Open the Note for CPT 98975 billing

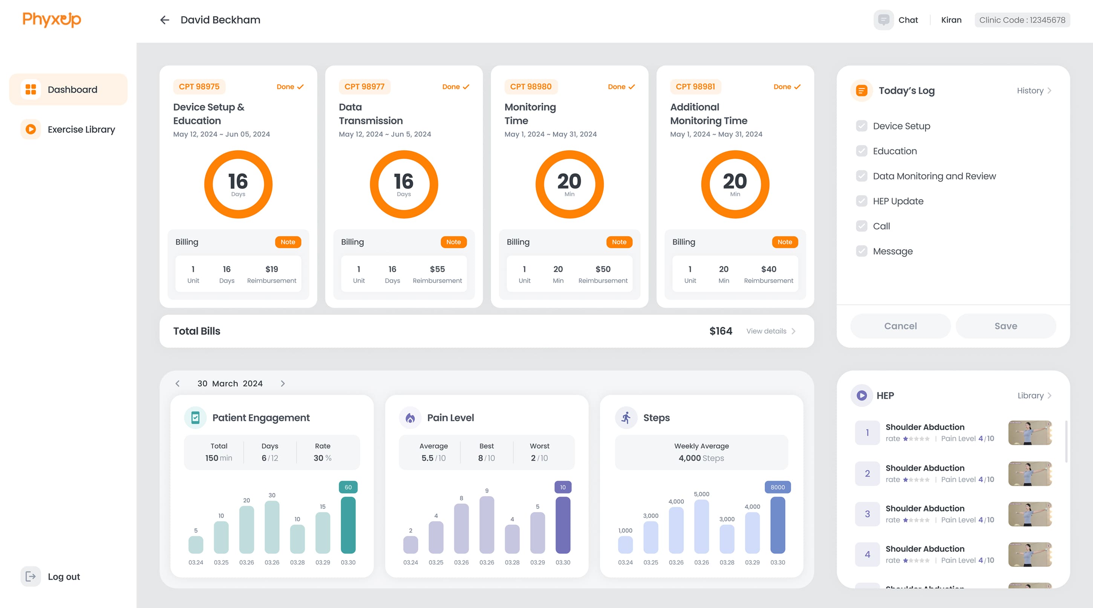coord(288,242)
